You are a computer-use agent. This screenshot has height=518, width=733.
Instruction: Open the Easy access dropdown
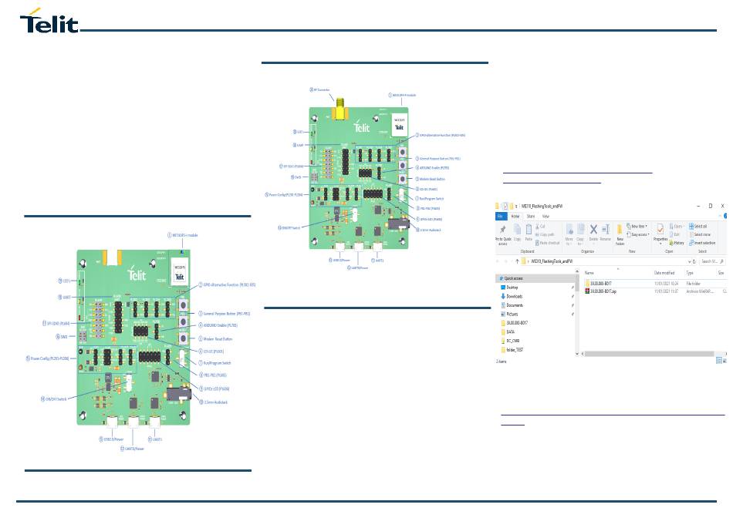tap(640, 234)
